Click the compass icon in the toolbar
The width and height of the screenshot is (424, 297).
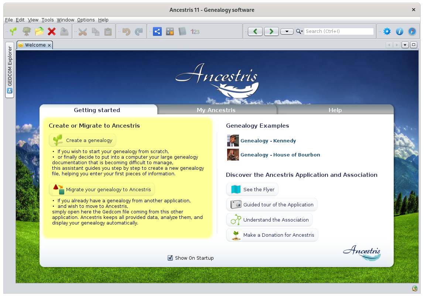pos(412,31)
